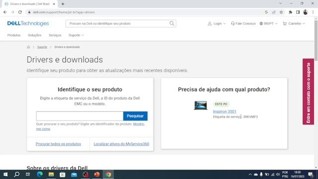Image resolution: width=318 pixels, height=179 pixels.
Task: Click the Pesquisar button
Action: click(x=135, y=116)
